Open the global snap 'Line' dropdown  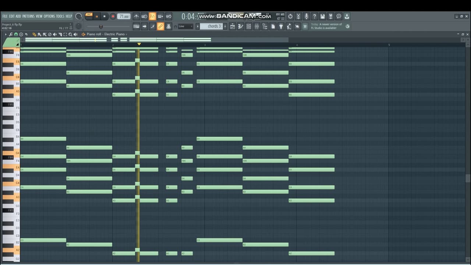(185, 26)
